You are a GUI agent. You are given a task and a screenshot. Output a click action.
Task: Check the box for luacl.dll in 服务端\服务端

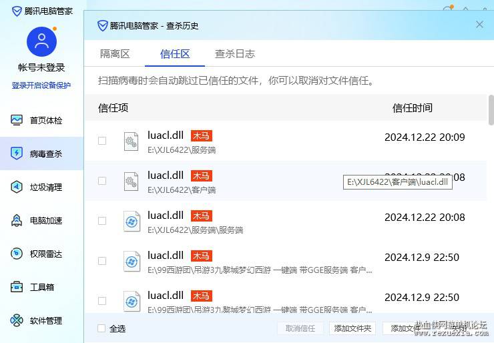click(x=102, y=220)
